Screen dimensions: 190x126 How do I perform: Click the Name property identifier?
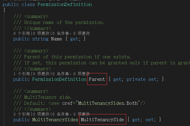56,39
